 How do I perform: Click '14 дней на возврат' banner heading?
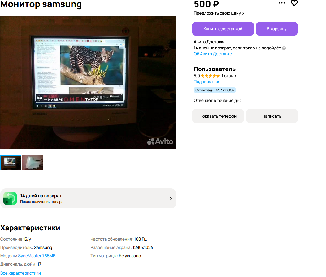tap(41, 196)
